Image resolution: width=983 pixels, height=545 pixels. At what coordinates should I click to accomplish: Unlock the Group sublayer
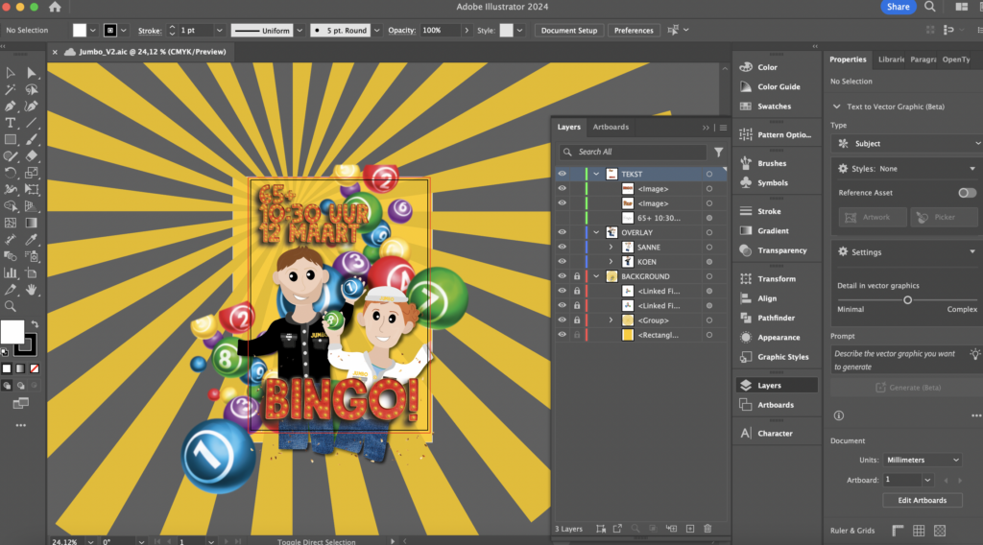[577, 320]
